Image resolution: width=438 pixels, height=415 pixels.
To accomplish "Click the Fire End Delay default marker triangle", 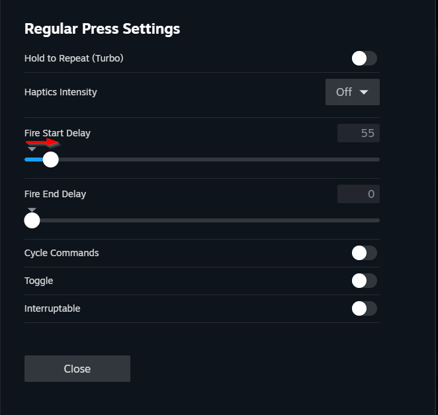I will coord(32,210).
